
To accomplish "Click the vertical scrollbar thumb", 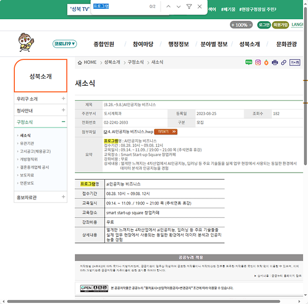I will pyautogui.click(x=305, y=86).
